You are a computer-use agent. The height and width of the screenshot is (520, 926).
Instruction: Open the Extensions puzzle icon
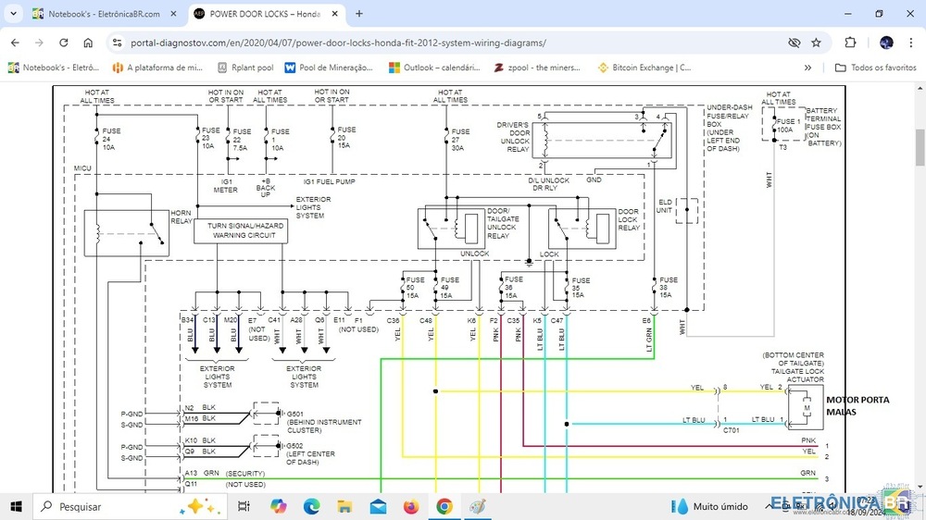850,43
